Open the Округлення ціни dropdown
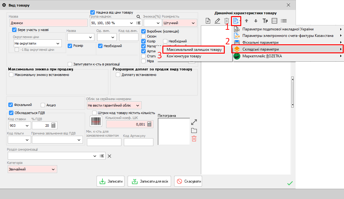The width and height of the screenshot is (344, 199). pos(58,43)
